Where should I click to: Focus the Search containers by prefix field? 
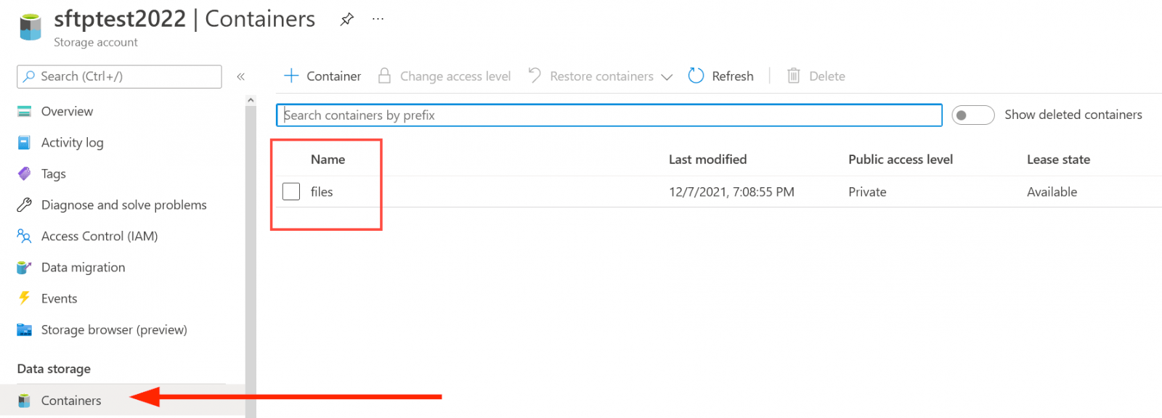click(609, 115)
